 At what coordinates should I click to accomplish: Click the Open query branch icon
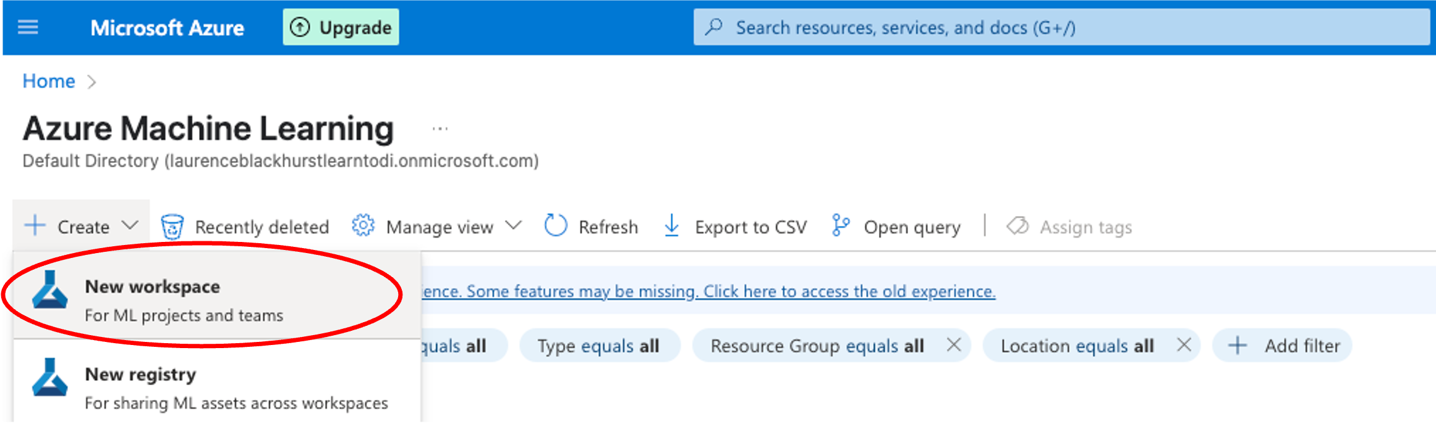(x=841, y=226)
